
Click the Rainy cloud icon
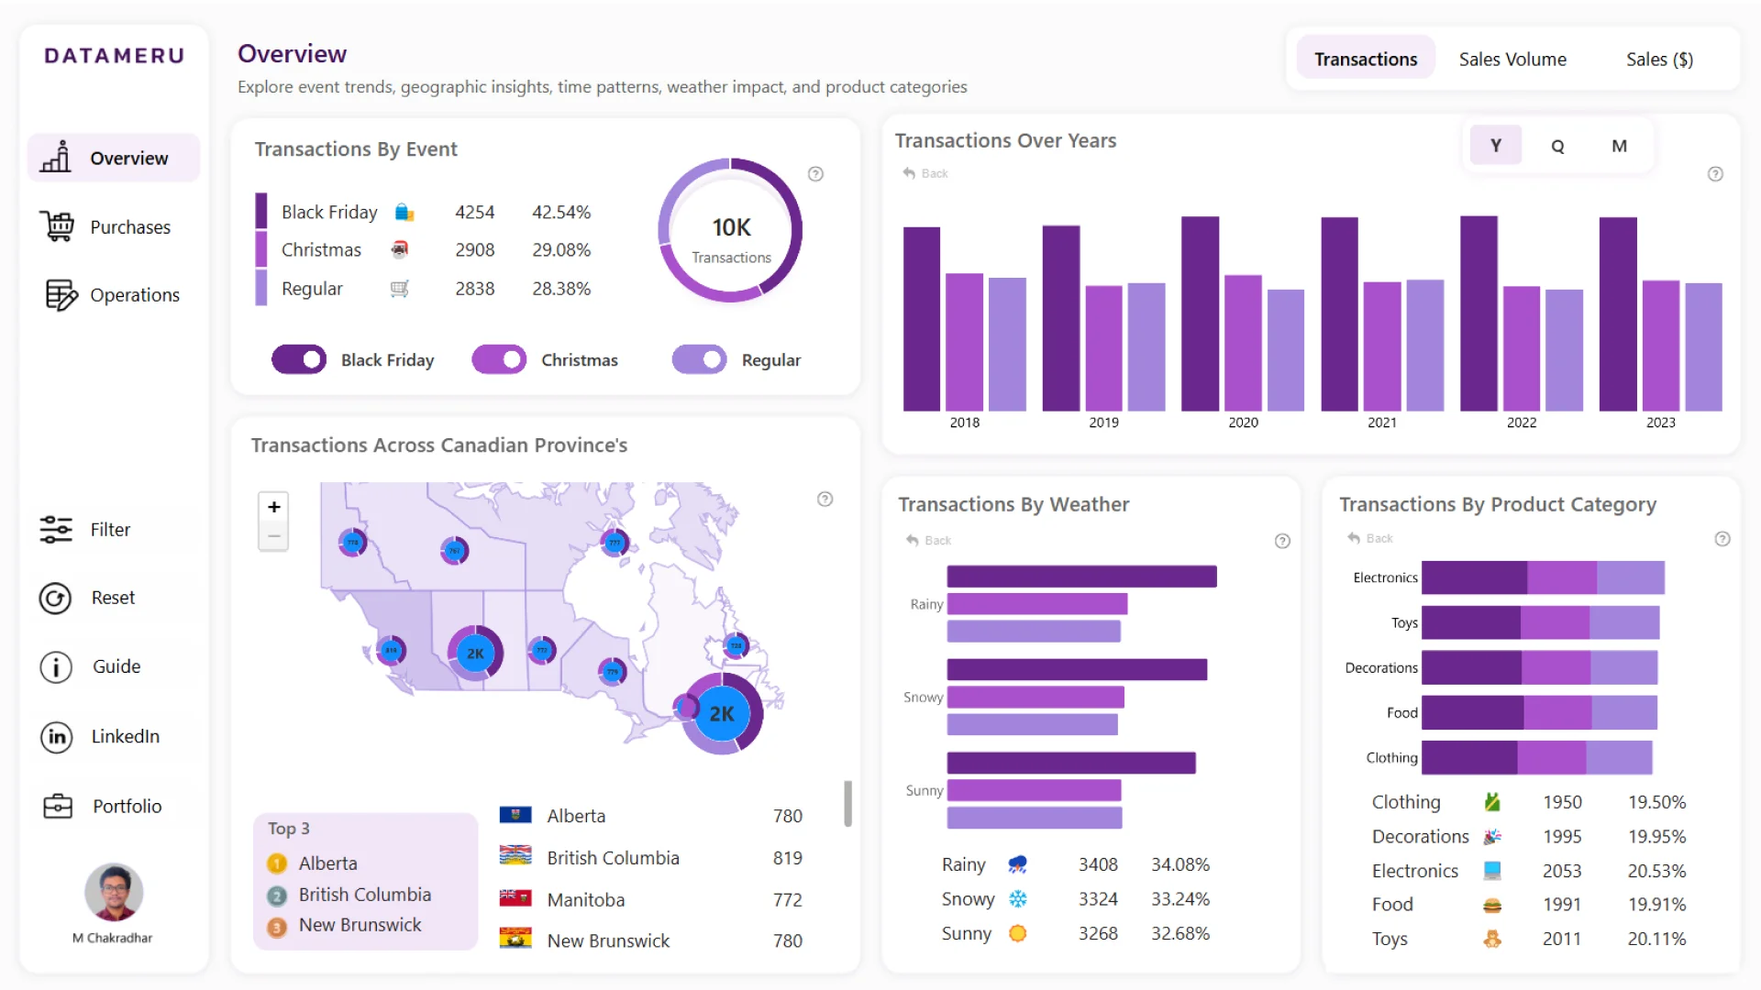[x=1017, y=864]
